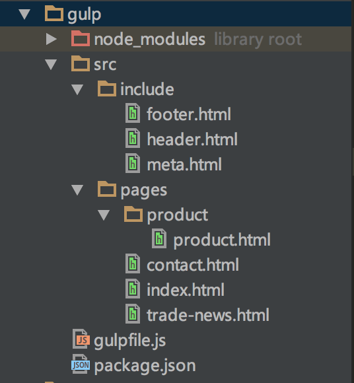Click the trade-news.html file icon
The height and width of the screenshot is (383, 354).
[x=133, y=314]
